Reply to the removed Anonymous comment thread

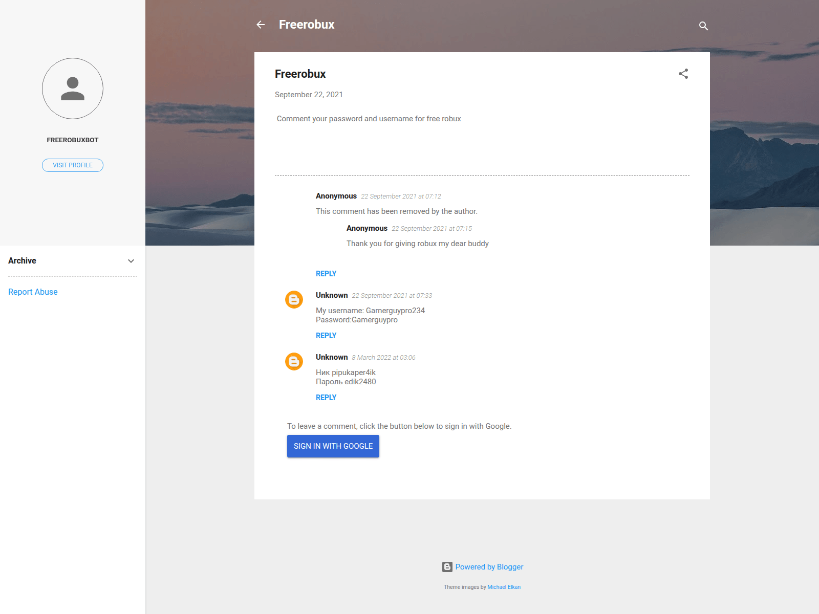click(x=326, y=274)
